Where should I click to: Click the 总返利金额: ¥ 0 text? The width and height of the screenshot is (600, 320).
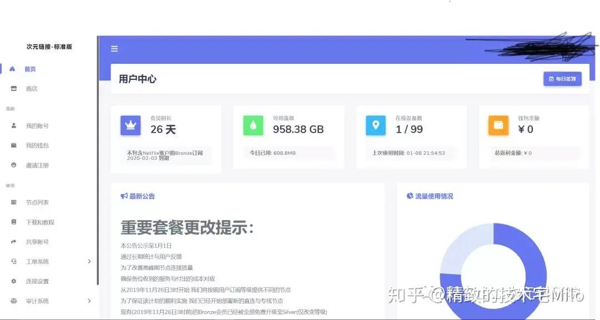(513, 153)
